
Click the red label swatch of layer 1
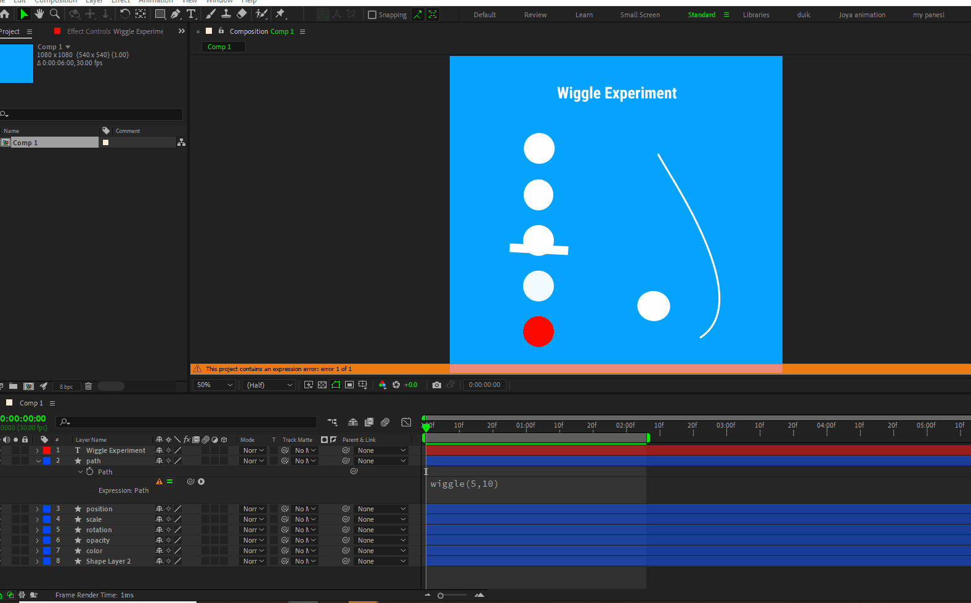pyautogui.click(x=47, y=450)
